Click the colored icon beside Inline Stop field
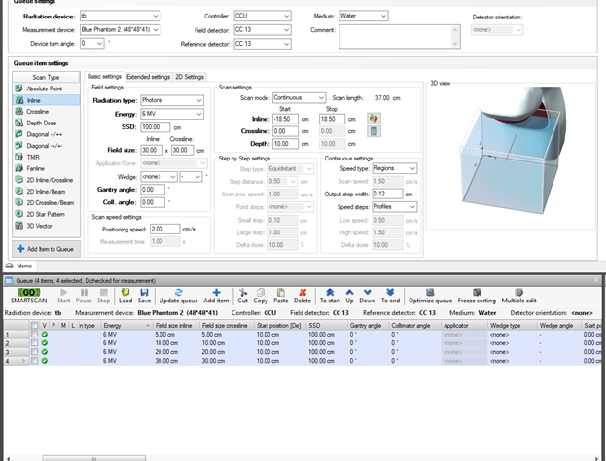Image resolution: width=606 pixels, height=461 pixels. (x=374, y=119)
